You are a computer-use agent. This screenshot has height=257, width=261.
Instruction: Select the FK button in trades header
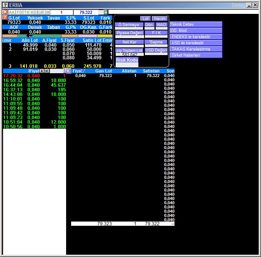[67, 71]
